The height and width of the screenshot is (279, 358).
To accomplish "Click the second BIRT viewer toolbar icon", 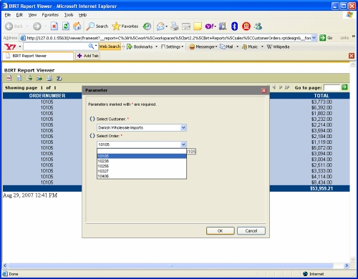I will tap(19, 78).
